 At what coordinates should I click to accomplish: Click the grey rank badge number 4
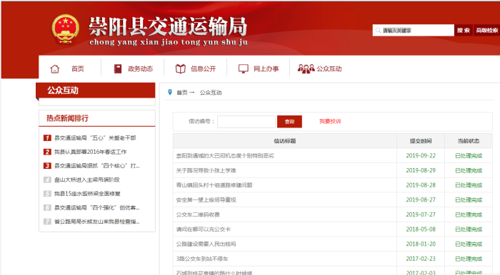point(47,180)
